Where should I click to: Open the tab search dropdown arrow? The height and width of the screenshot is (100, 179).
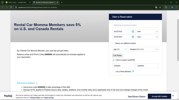pos(3,2)
